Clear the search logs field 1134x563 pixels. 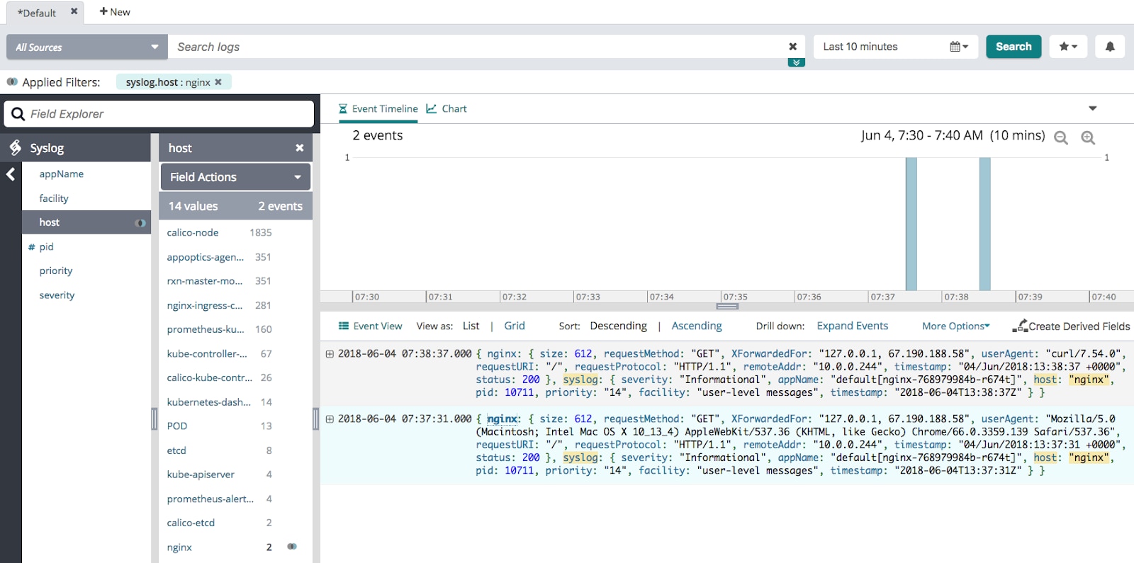click(792, 47)
